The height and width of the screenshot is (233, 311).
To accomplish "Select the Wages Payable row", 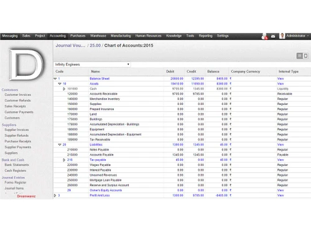I will pos(182,165).
